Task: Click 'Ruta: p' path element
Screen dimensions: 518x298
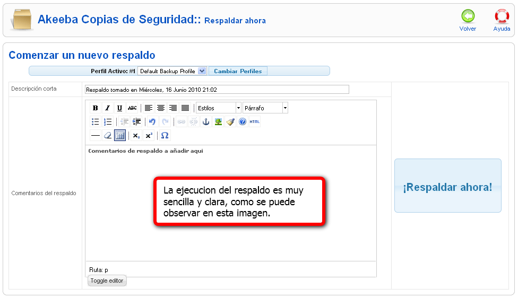Action: (98, 270)
